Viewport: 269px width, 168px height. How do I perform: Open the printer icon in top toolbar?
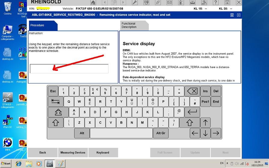tap(192, 2)
